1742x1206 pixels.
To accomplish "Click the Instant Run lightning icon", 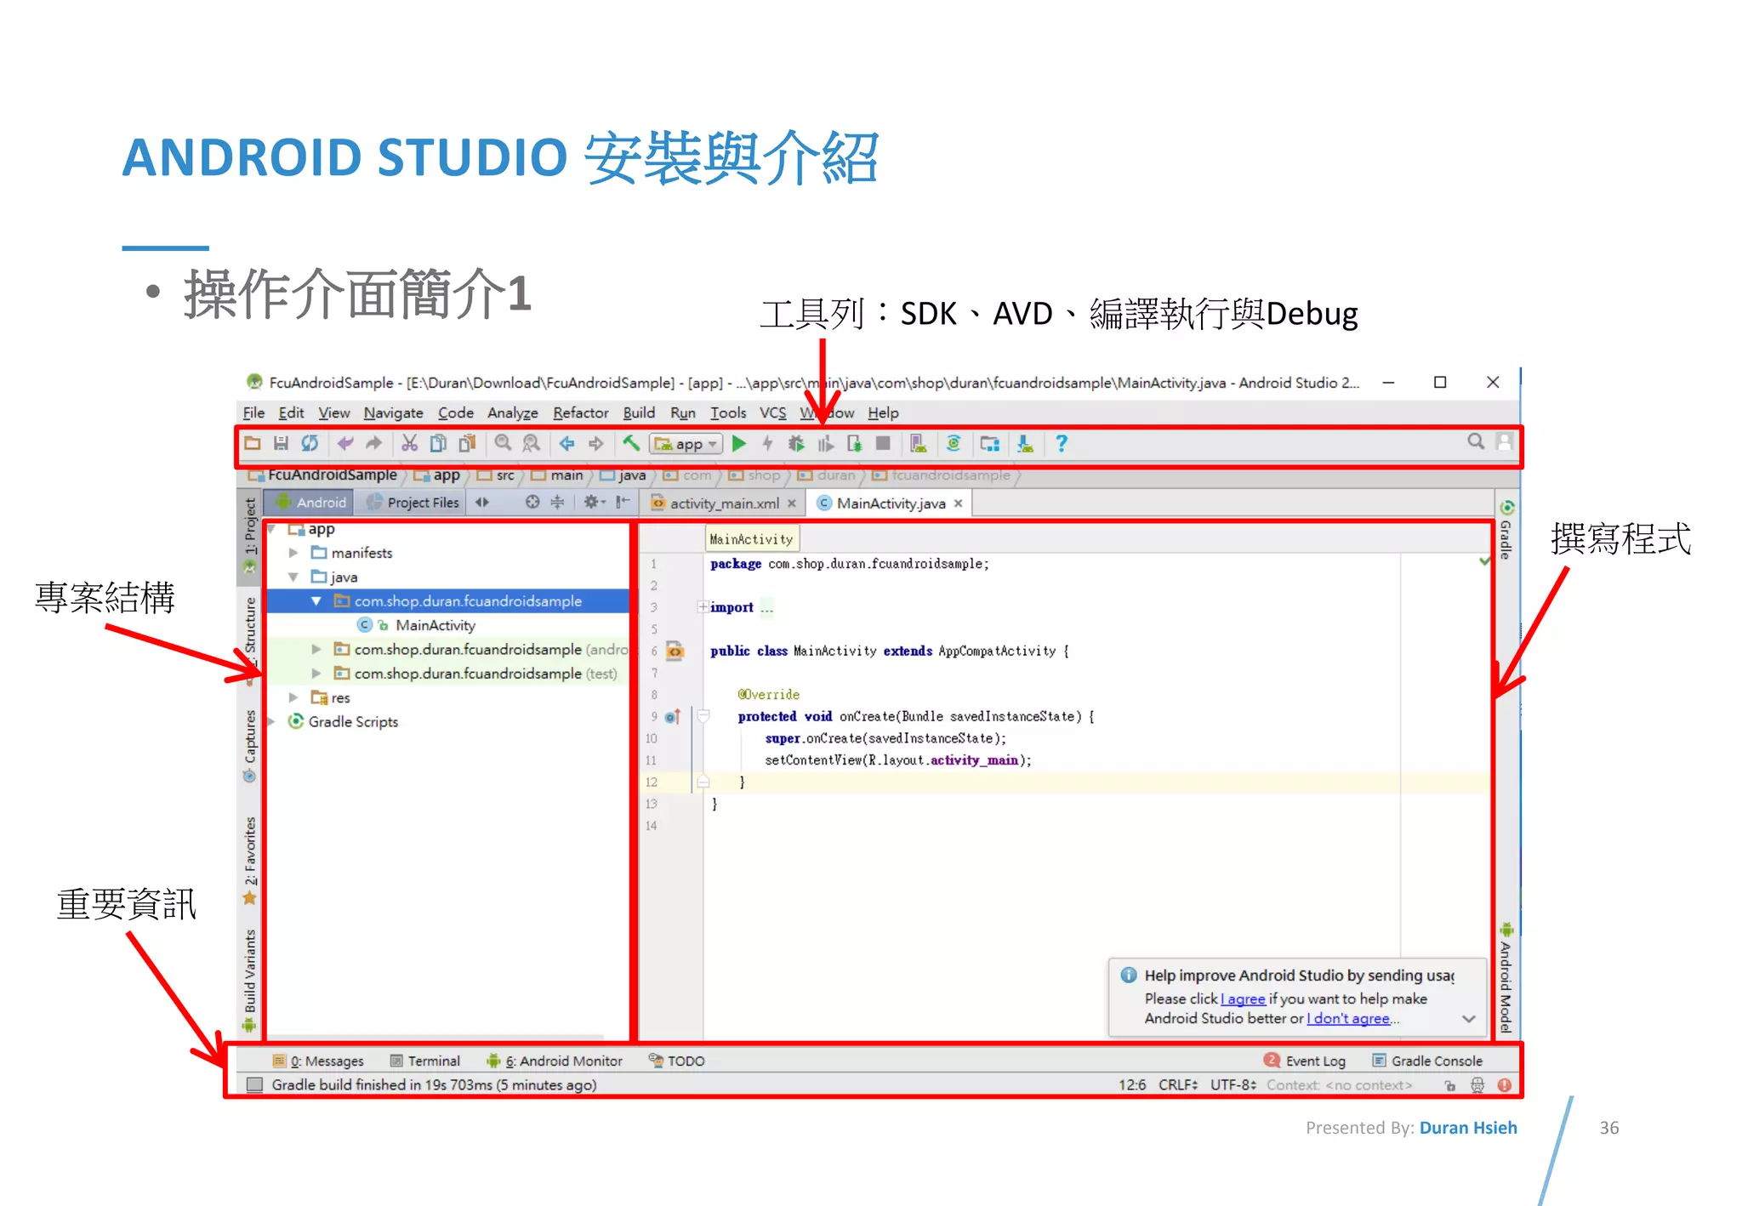I will pos(767,443).
